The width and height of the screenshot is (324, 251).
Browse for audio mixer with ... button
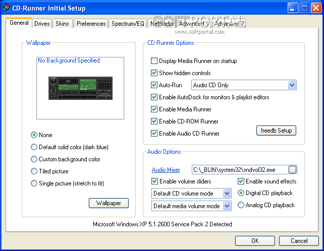292,170
